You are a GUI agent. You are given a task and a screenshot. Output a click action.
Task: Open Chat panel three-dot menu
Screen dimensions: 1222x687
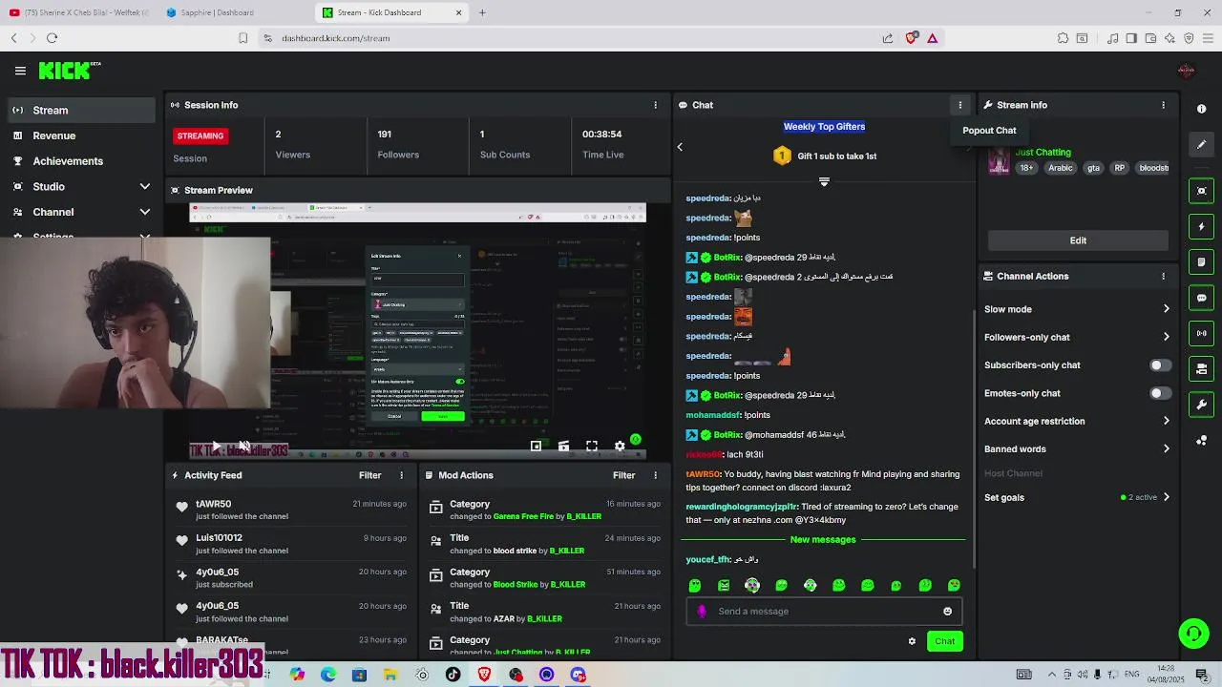(x=960, y=105)
